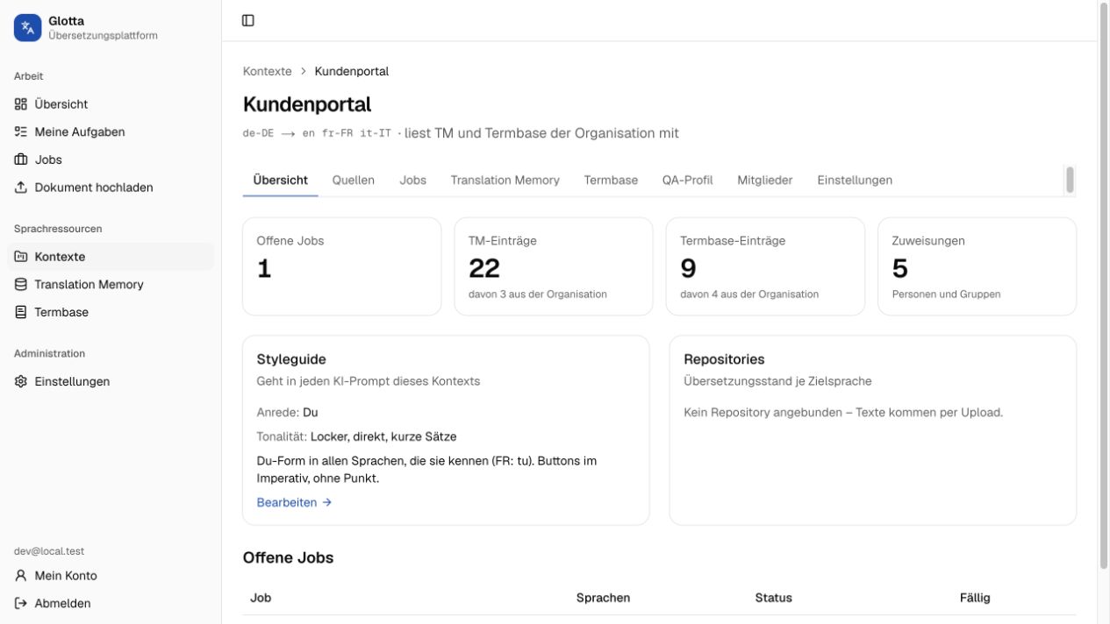Click the Sprachen column header
The width and height of the screenshot is (1110, 624).
point(603,598)
